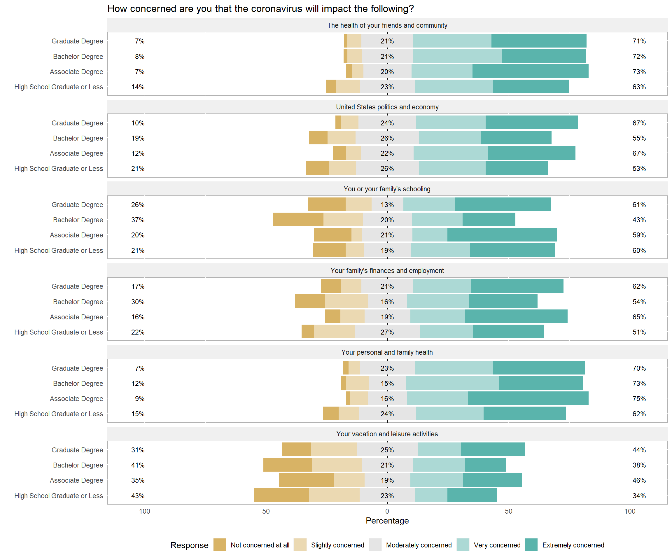The image size is (672, 560).
Task: Click the 75% label in personal health panel
Action: (639, 399)
